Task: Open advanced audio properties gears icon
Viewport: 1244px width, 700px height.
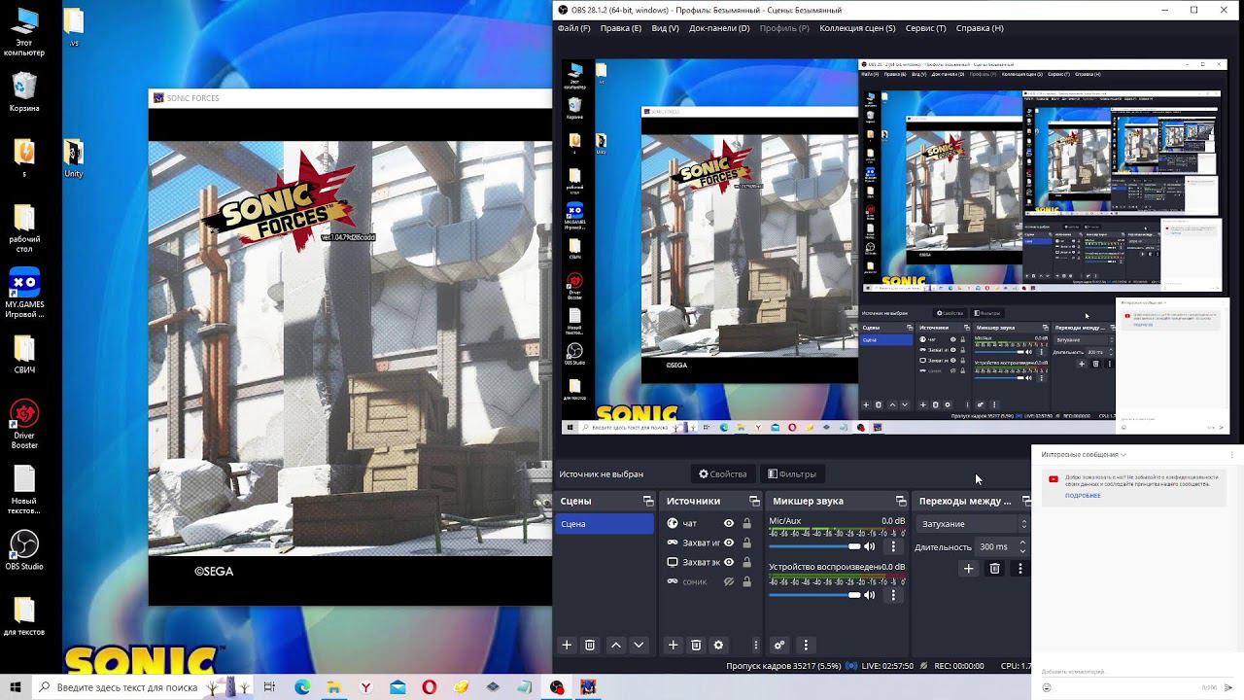Action: (778, 645)
